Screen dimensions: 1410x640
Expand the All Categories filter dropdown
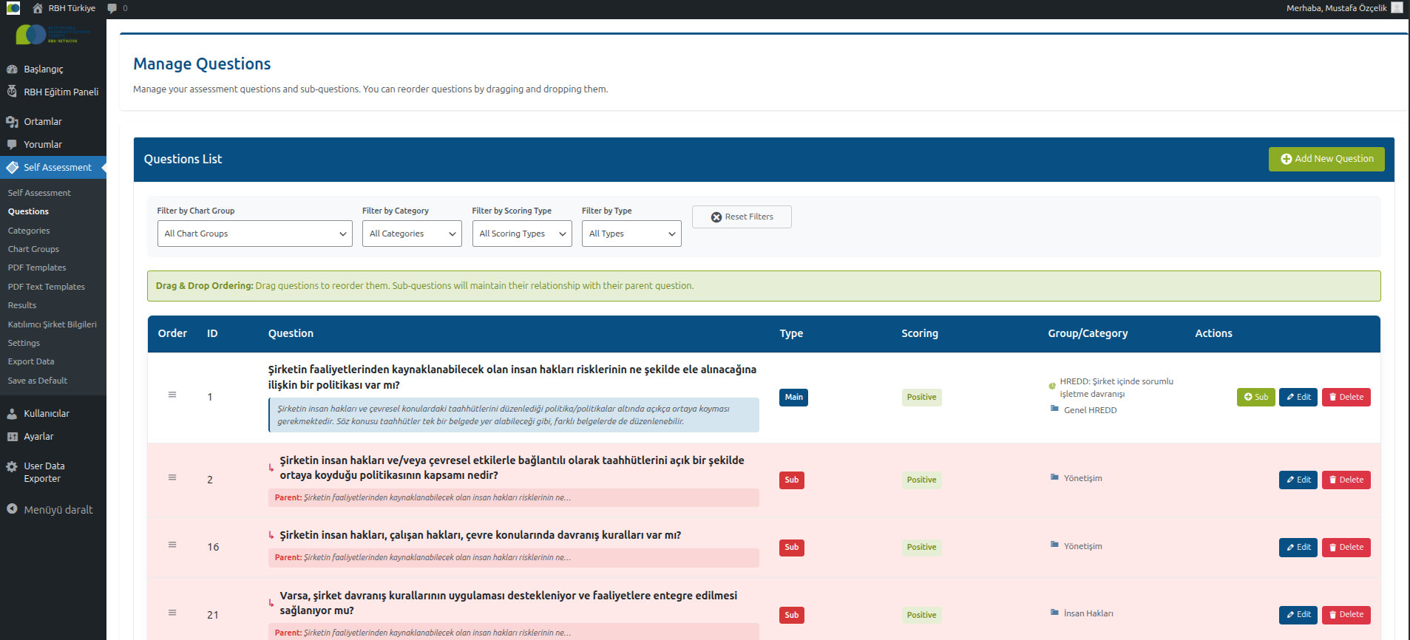[412, 234]
